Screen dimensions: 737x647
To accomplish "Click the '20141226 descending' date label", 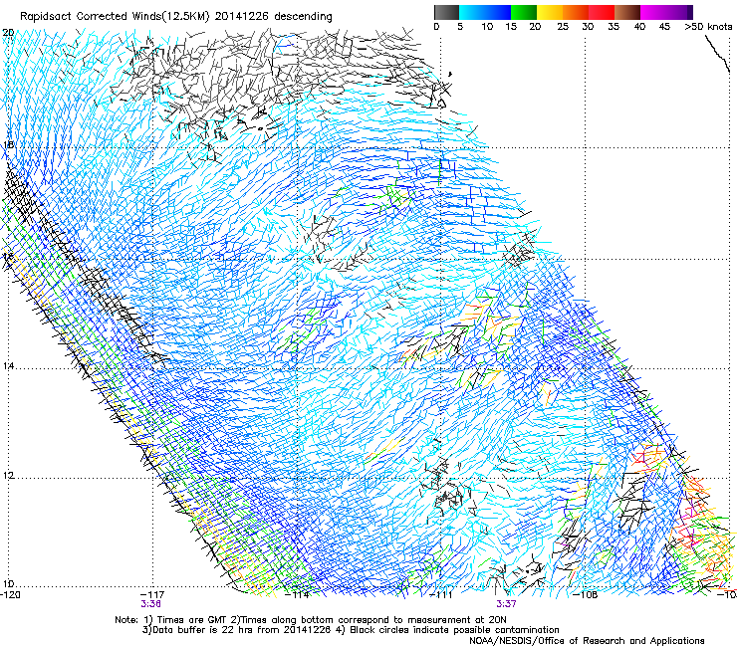I will (274, 17).
